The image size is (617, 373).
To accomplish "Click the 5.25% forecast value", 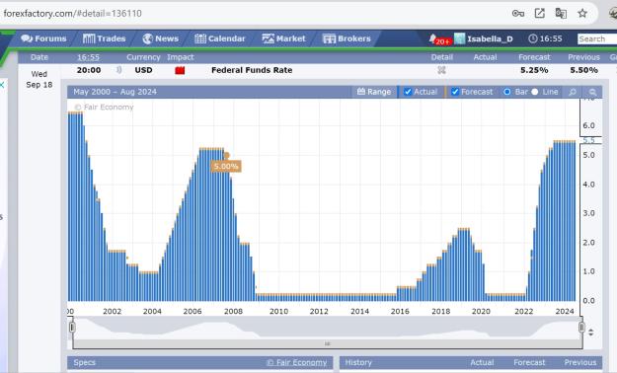I will (x=534, y=70).
